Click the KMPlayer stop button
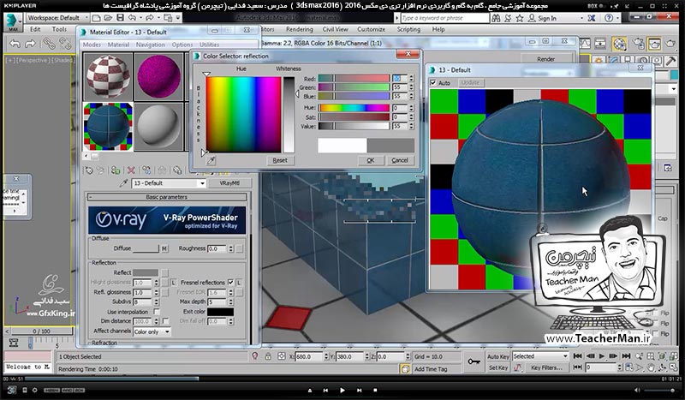 click(x=375, y=390)
